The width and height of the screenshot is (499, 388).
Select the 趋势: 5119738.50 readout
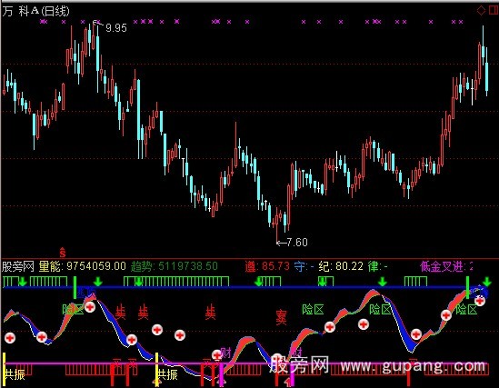click(175, 266)
